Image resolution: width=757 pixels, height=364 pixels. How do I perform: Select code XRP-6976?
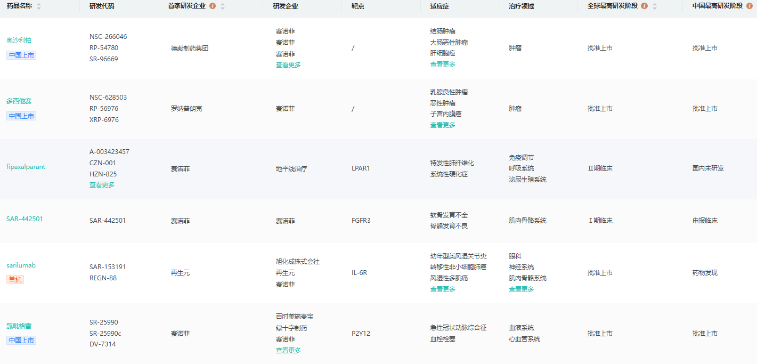point(104,120)
